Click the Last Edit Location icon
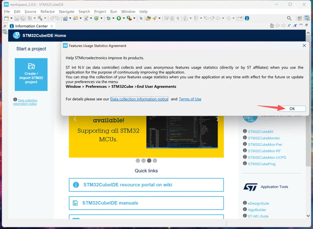The height and width of the screenshot is (229, 313). (x=206, y=18)
